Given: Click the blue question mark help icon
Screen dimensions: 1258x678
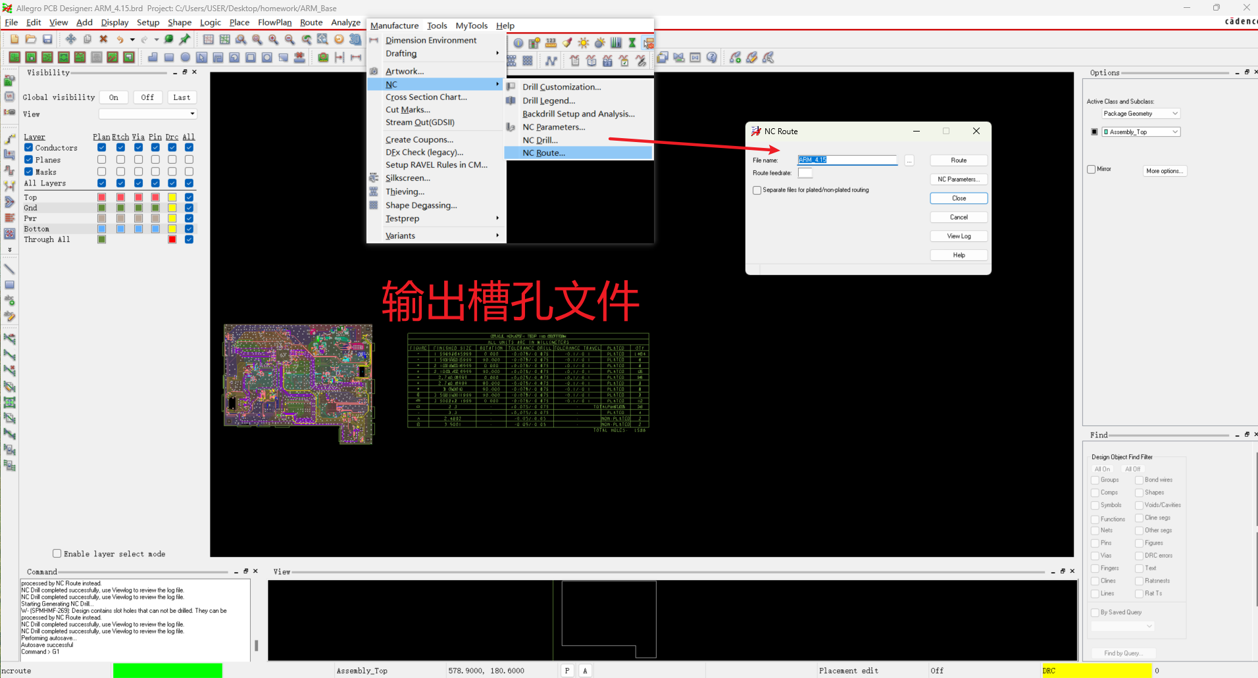Looking at the screenshot, I should pyautogui.click(x=712, y=58).
